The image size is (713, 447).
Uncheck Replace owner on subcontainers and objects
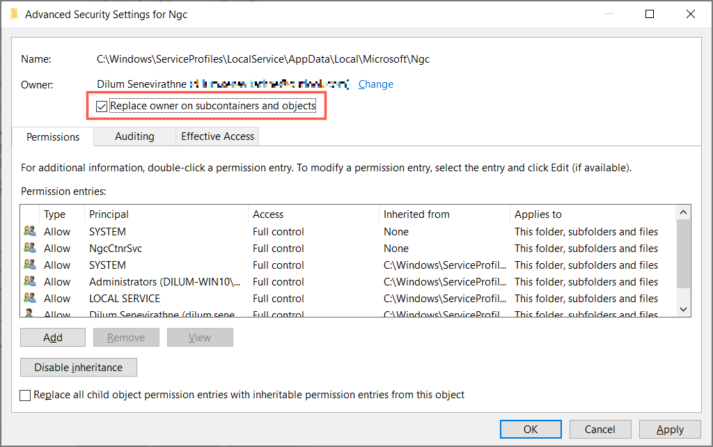[x=102, y=107]
